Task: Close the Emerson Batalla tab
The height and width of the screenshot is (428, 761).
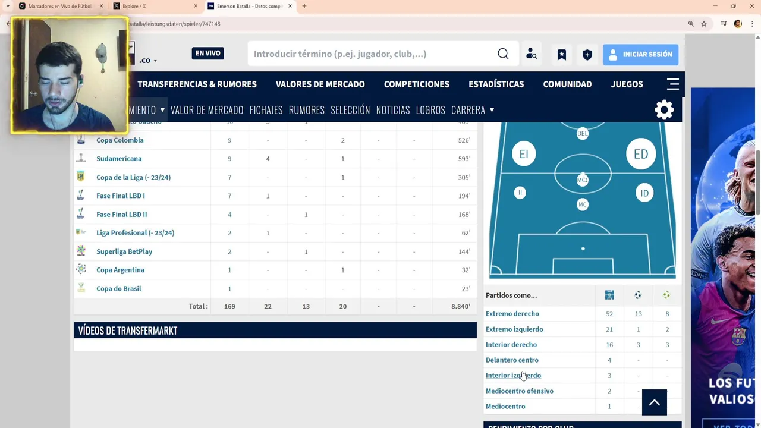Action: point(290,6)
